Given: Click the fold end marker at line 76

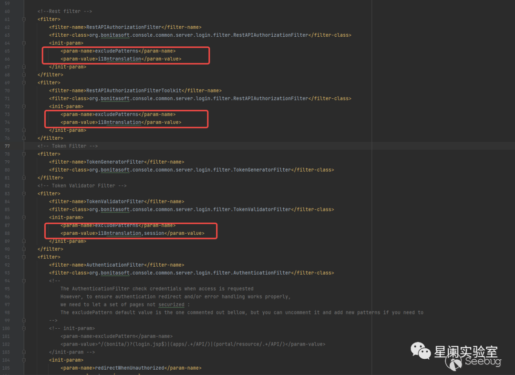Looking at the screenshot, I should click(x=24, y=138).
